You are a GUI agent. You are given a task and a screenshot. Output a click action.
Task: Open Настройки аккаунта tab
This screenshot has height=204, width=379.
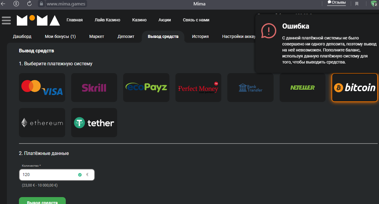pos(239,36)
